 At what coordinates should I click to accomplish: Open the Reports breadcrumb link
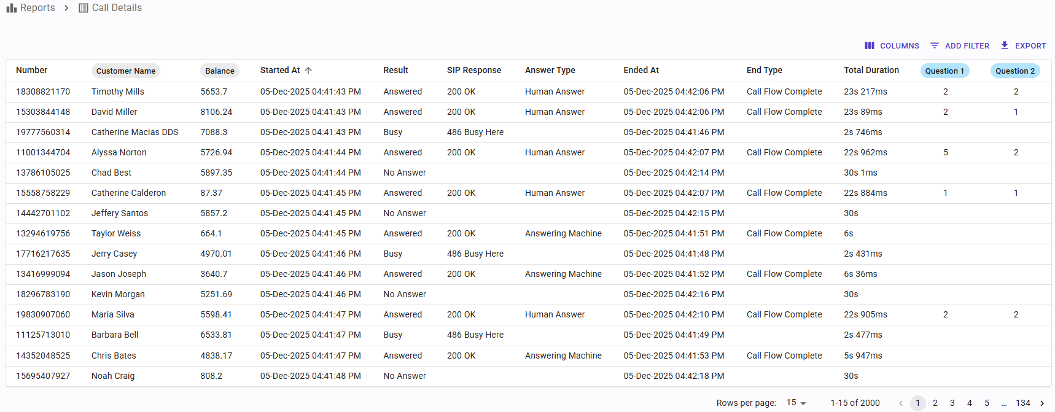(37, 8)
